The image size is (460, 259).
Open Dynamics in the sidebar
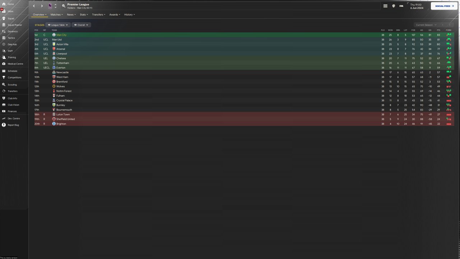tap(13, 31)
